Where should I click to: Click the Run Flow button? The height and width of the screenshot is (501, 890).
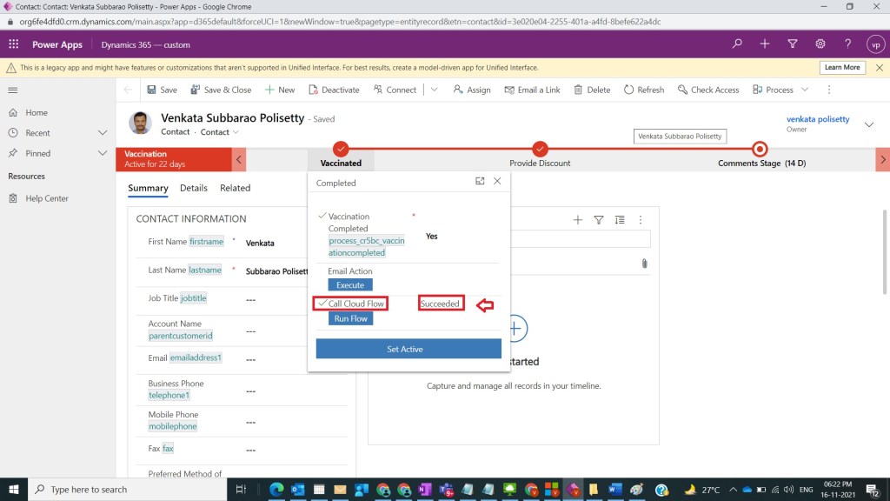[351, 319]
